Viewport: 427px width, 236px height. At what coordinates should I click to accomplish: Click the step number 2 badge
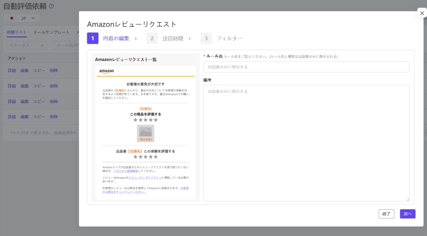[x=152, y=38]
